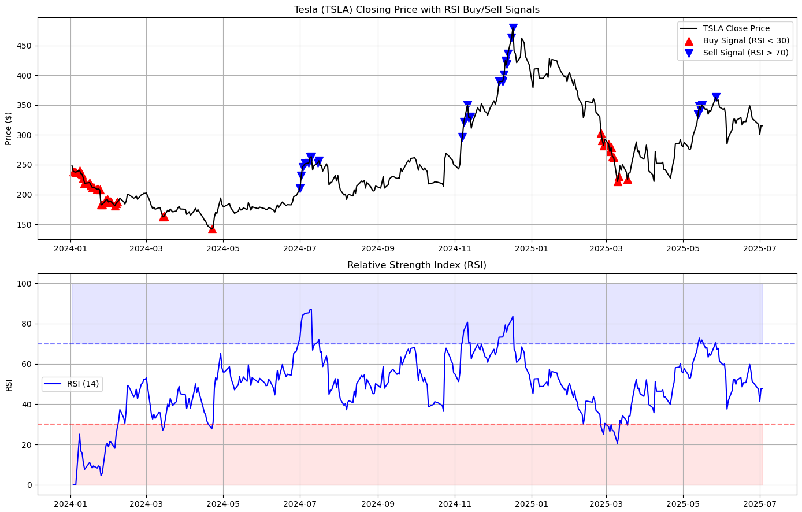Click the 2024-07 date under the price chart
The image size is (802, 512).
tap(300, 249)
